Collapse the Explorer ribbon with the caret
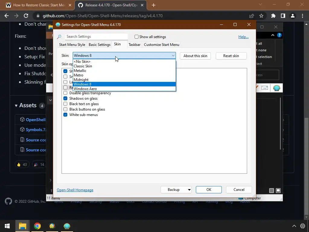The width and height of the screenshot is (309, 232). (273, 35)
